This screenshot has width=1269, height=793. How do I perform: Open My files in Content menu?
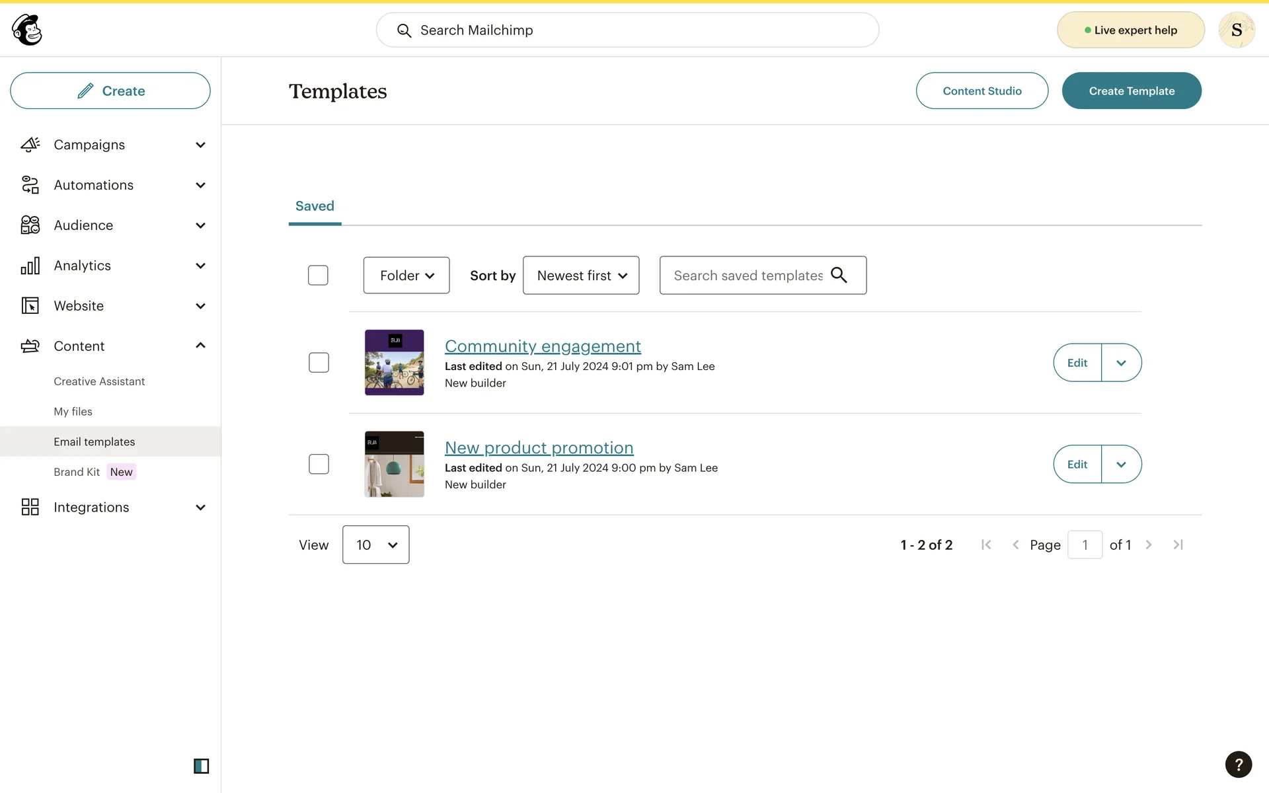73,411
